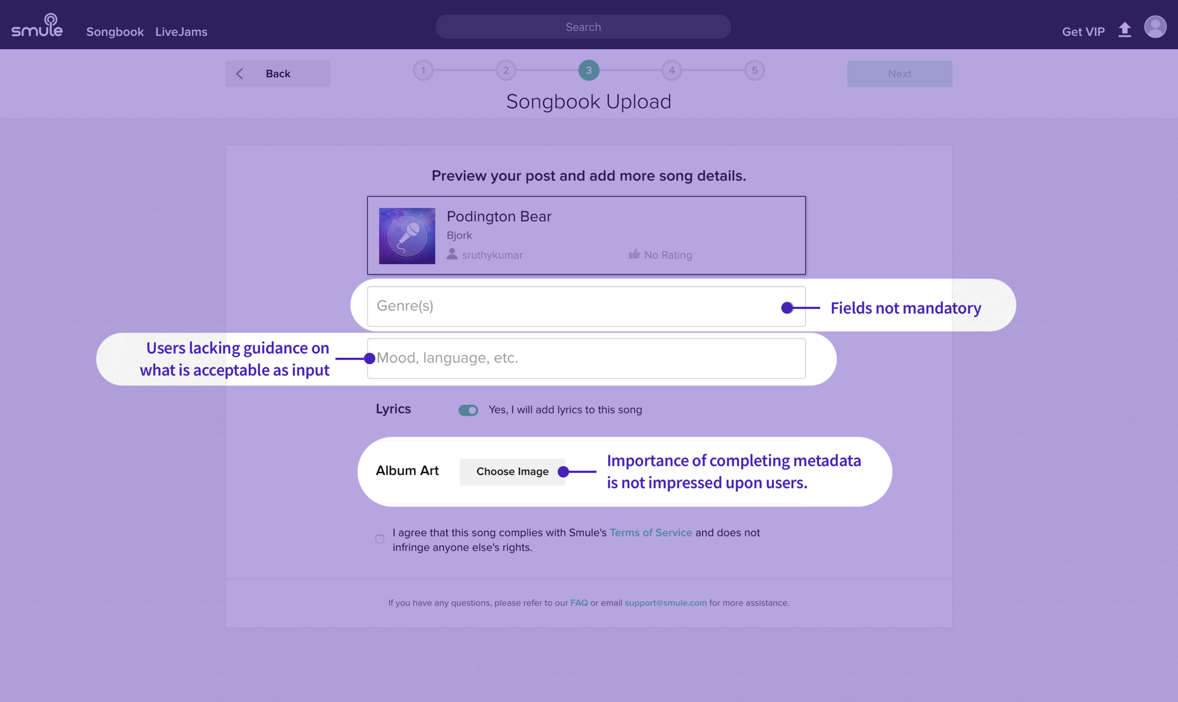Open the Smule logo home link
Image resolution: width=1178 pixels, height=702 pixels.
point(37,25)
